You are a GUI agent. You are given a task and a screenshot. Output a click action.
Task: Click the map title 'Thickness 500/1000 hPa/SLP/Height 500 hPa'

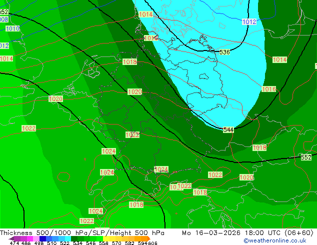[82, 233]
